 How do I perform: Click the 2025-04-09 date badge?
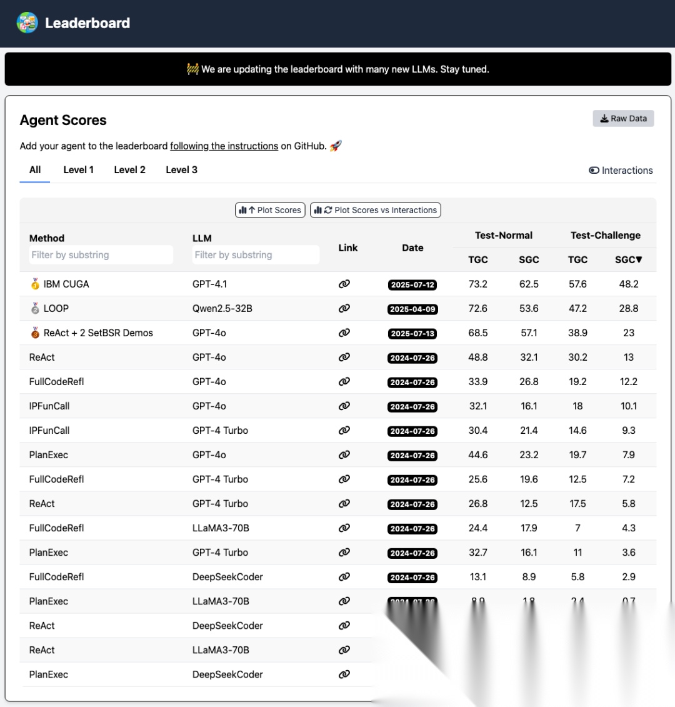tap(412, 309)
